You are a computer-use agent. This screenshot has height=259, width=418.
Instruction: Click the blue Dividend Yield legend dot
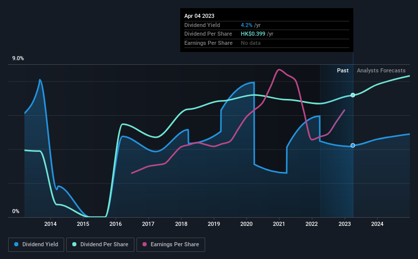coord(16,244)
